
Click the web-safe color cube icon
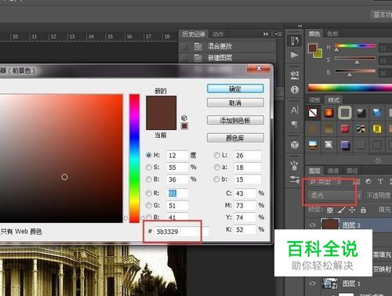(x=184, y=117)
